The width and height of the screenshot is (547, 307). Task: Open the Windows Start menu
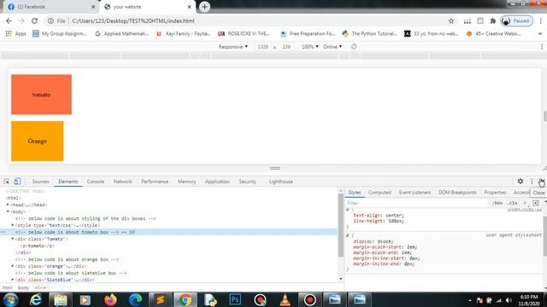[10, 299]
